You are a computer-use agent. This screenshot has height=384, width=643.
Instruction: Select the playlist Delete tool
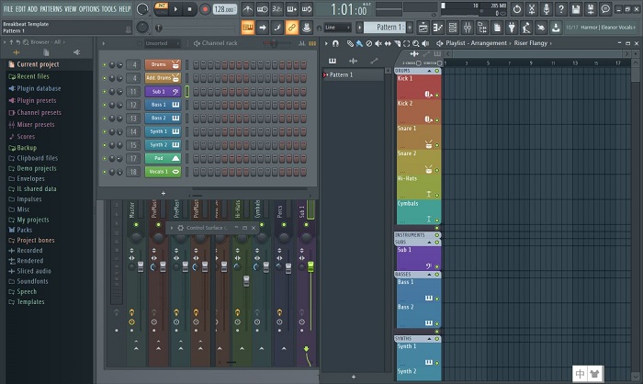tap(368, 43)
